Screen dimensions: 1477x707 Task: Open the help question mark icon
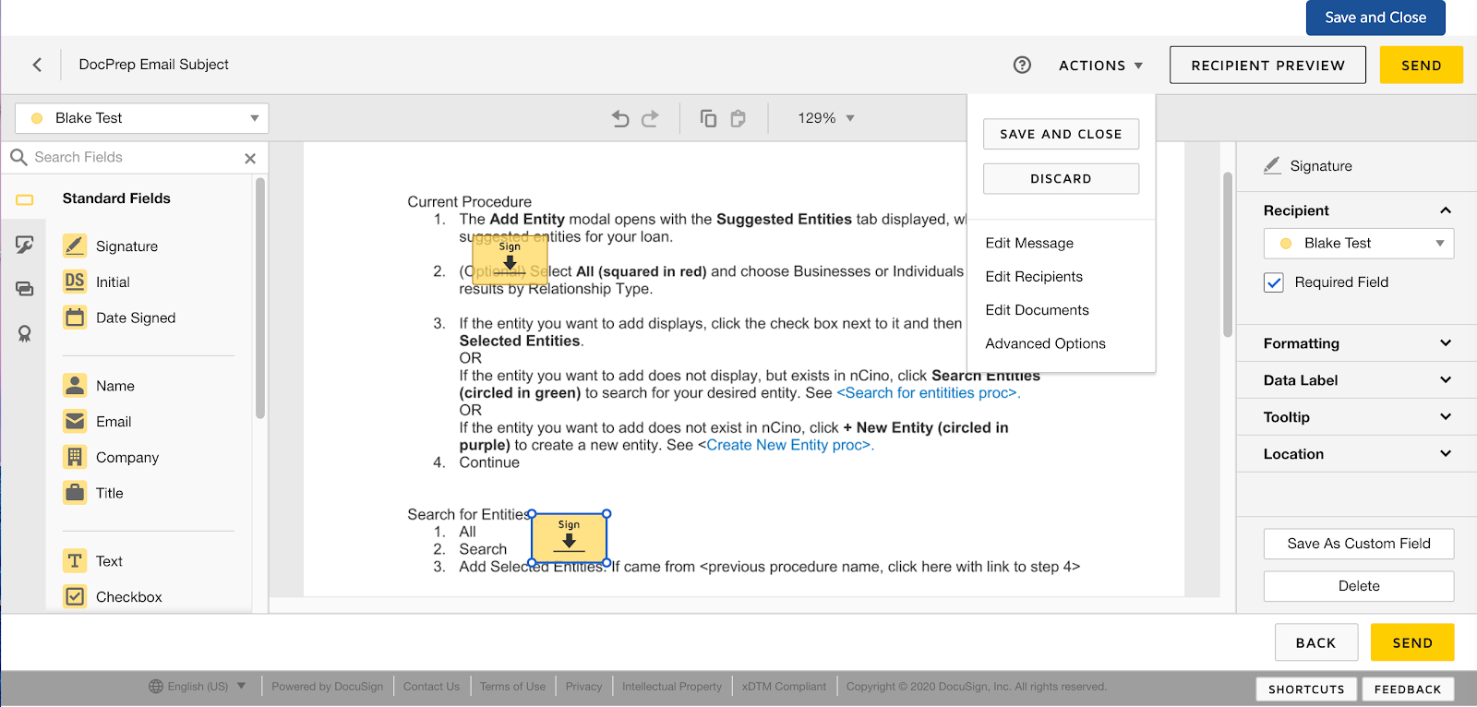tap(1022, 65)
